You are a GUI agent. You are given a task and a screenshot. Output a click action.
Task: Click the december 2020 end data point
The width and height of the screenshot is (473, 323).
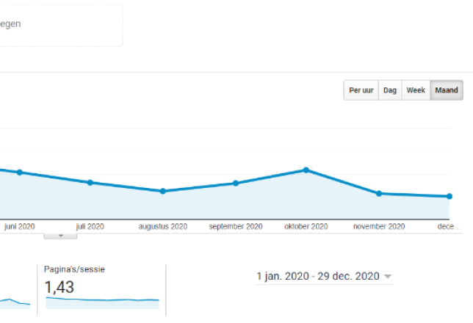click(449, 196)
